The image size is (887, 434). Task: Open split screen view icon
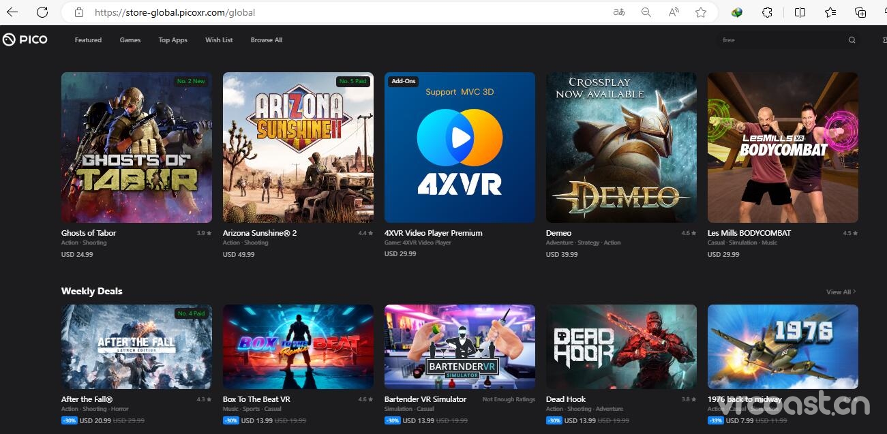click(x=800, y=12)
